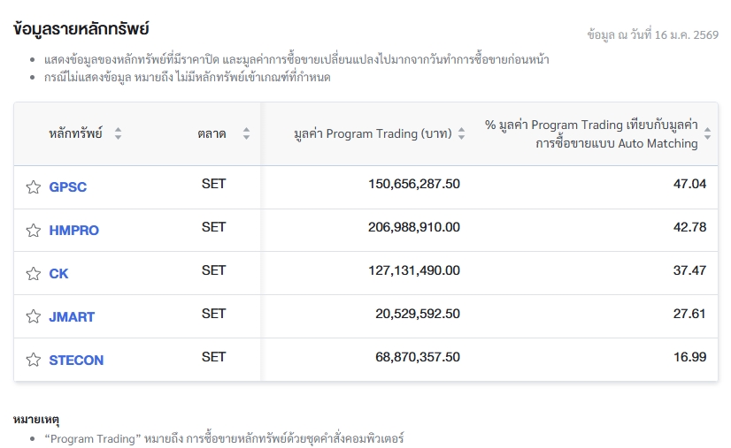Star HMPRO as a favorite
The height and width of the screenshot is (448, 731).
point(34,231)
